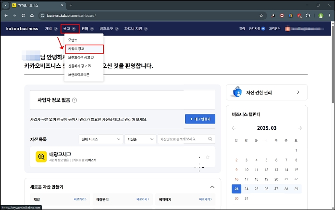
Task: Open the 최신순 sort dropdown
Action: [140, 139]
